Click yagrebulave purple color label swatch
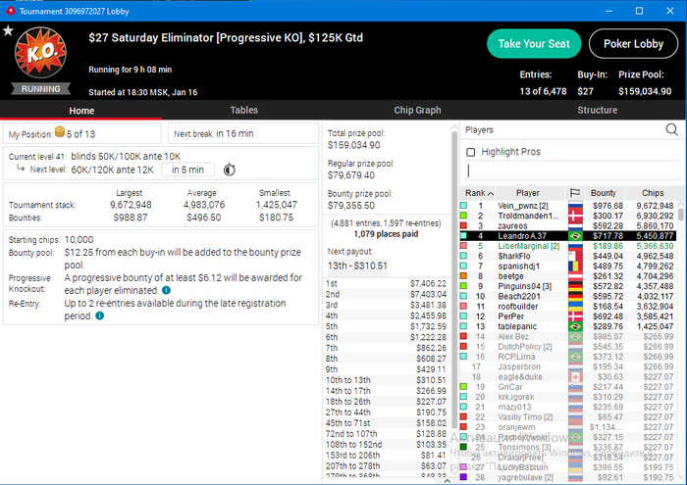687x485 pixels. 463,477
